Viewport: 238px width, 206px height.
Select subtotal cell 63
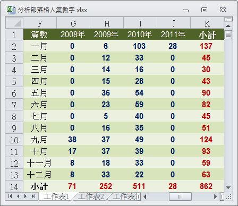pos(207,175)
